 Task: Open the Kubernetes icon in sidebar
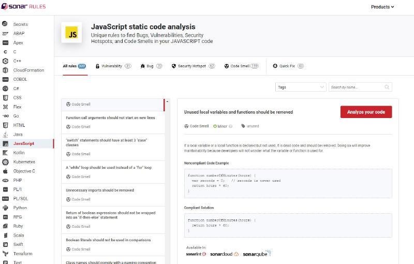point(5,162)
